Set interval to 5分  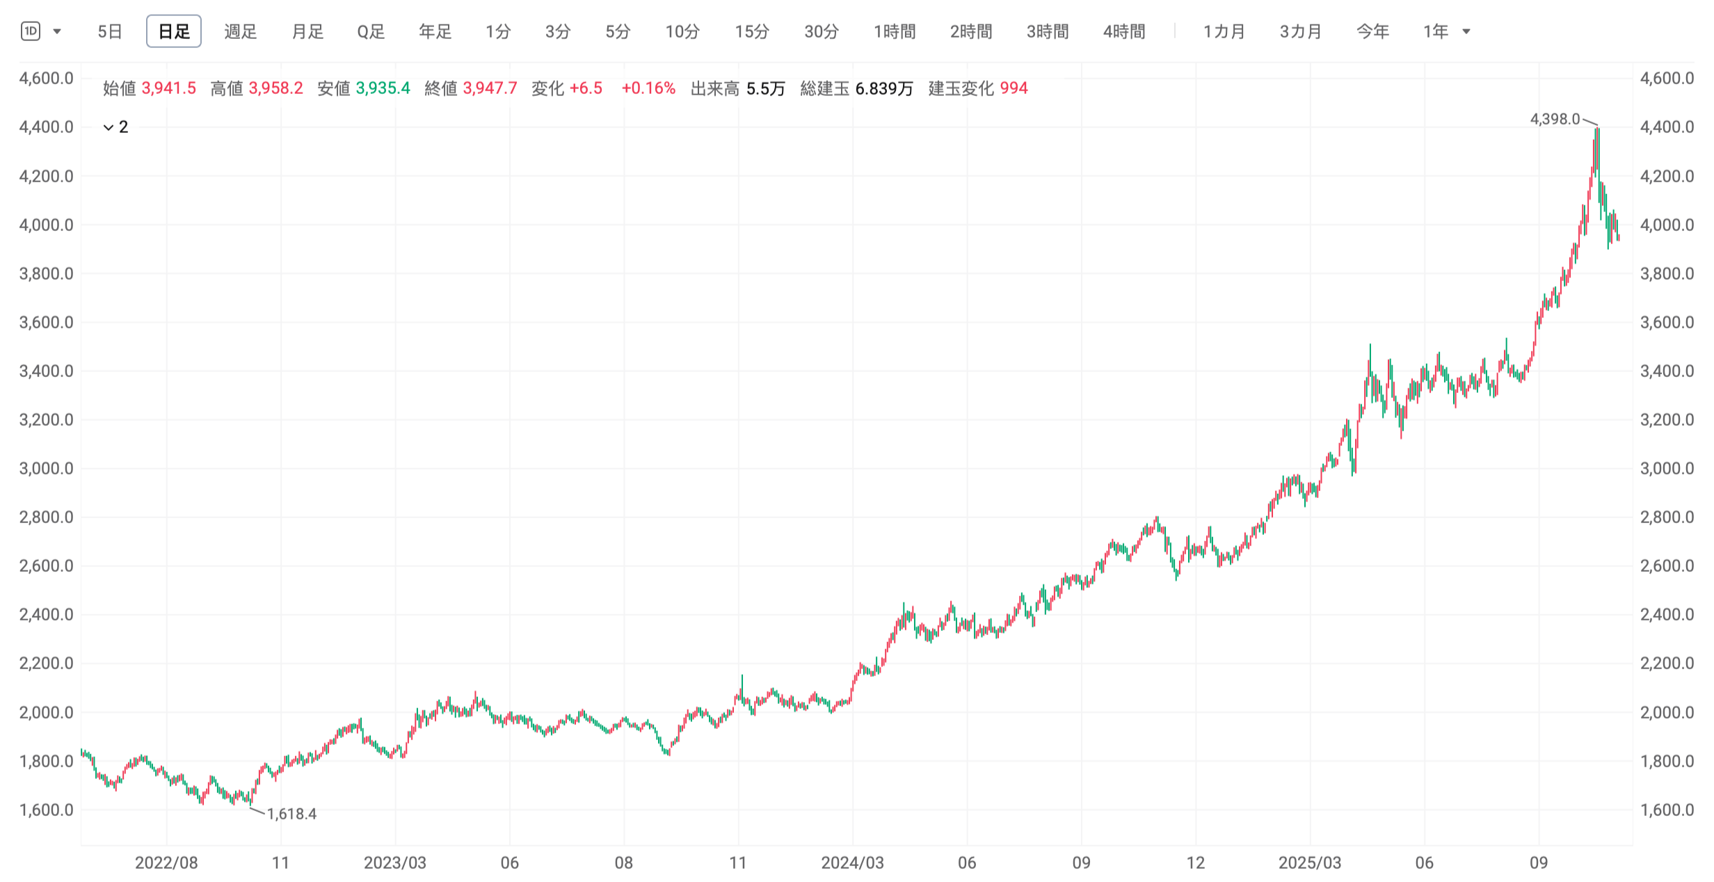pos(618,31)
